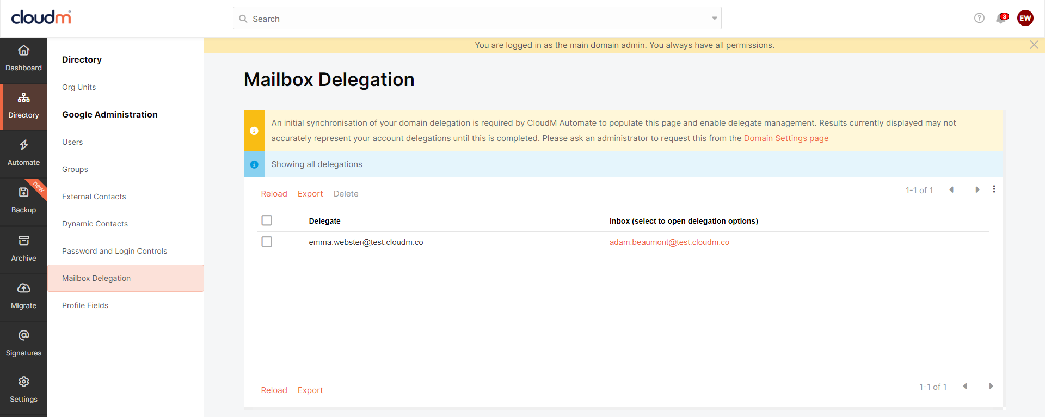The image size is (1045, 417).
Task: Open adam.beaumont@test.cloudm.co inbox delegation options
Action: tap(669, 242)
